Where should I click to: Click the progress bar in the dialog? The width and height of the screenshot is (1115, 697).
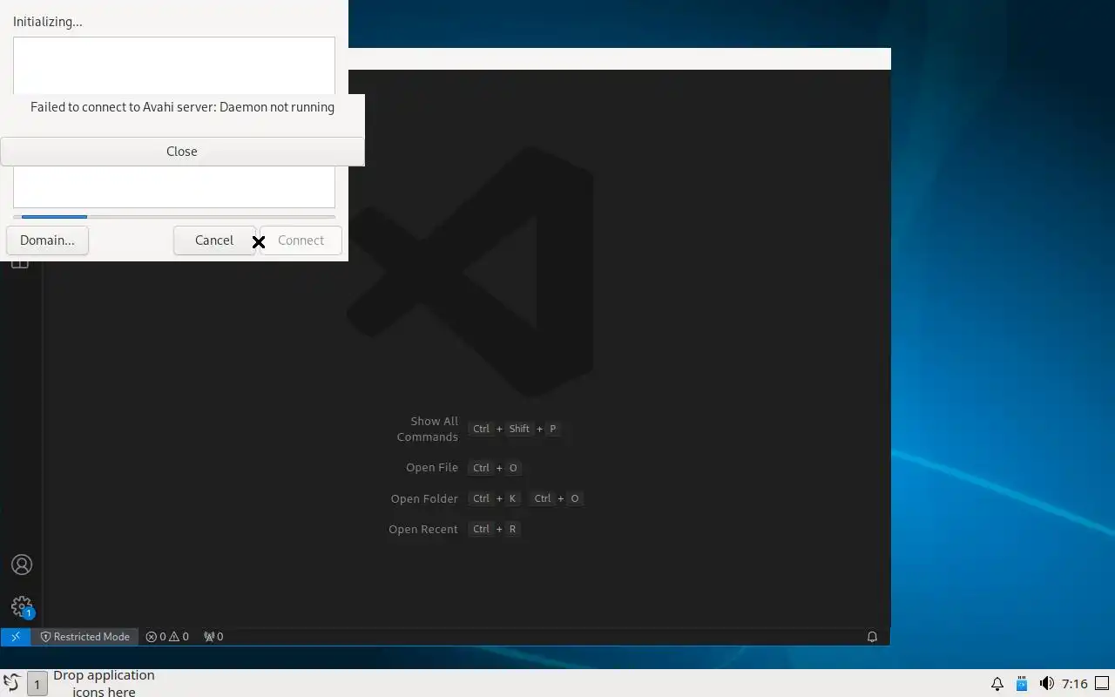[x=174, y=216]
